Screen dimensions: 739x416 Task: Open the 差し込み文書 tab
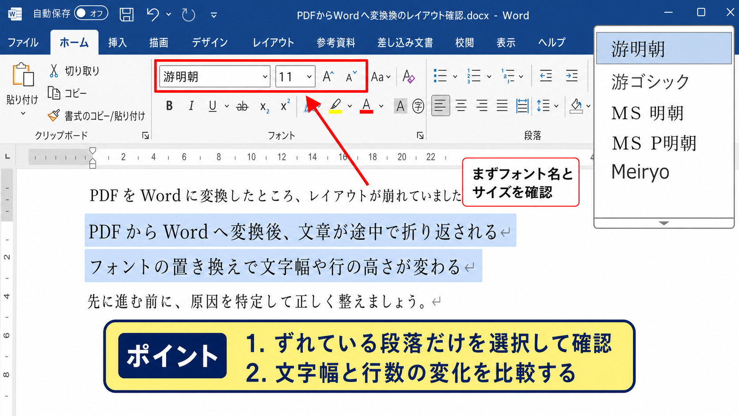click(x=405, y=42)
